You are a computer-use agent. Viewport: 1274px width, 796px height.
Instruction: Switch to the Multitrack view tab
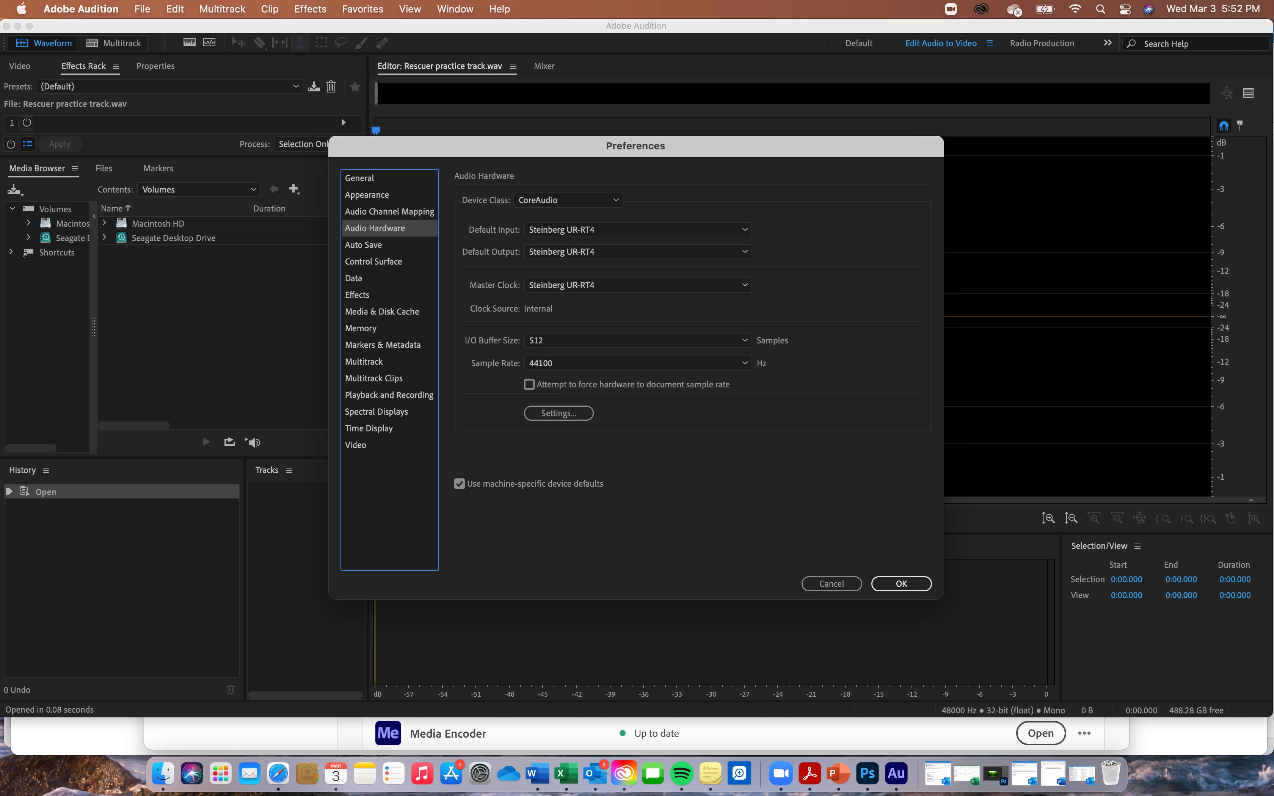[113, 43]
